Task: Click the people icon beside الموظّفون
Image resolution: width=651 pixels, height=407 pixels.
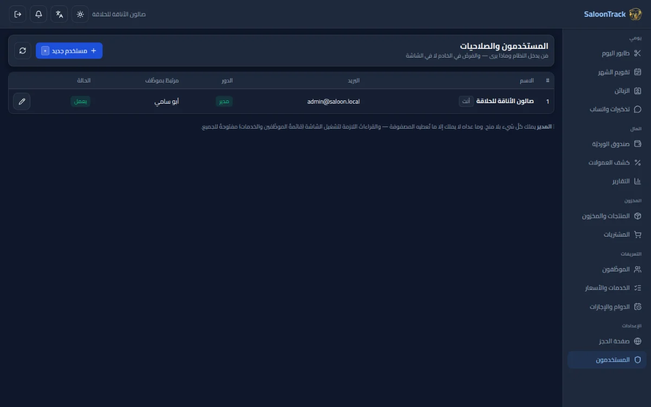Action: [x=637, y=269]
